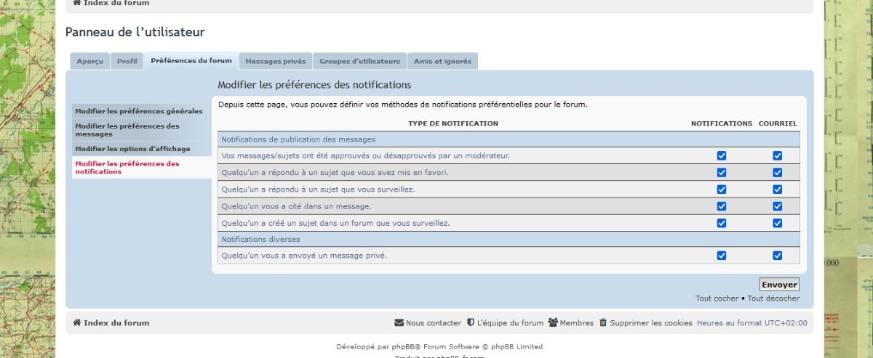The height and width of the screenshot is (358, 873).
Task: Go to the Amis et ignorés tab
Action: 442,62
